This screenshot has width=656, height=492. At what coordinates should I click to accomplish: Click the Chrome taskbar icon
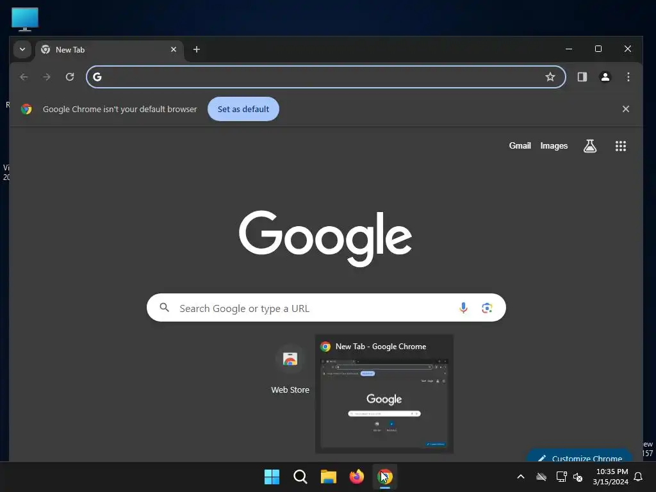pos(385,477)
